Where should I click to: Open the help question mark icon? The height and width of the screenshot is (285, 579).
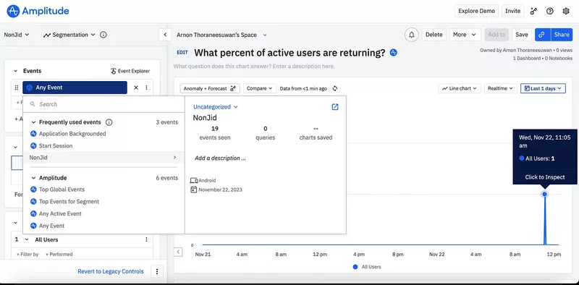tap(550, 11)
